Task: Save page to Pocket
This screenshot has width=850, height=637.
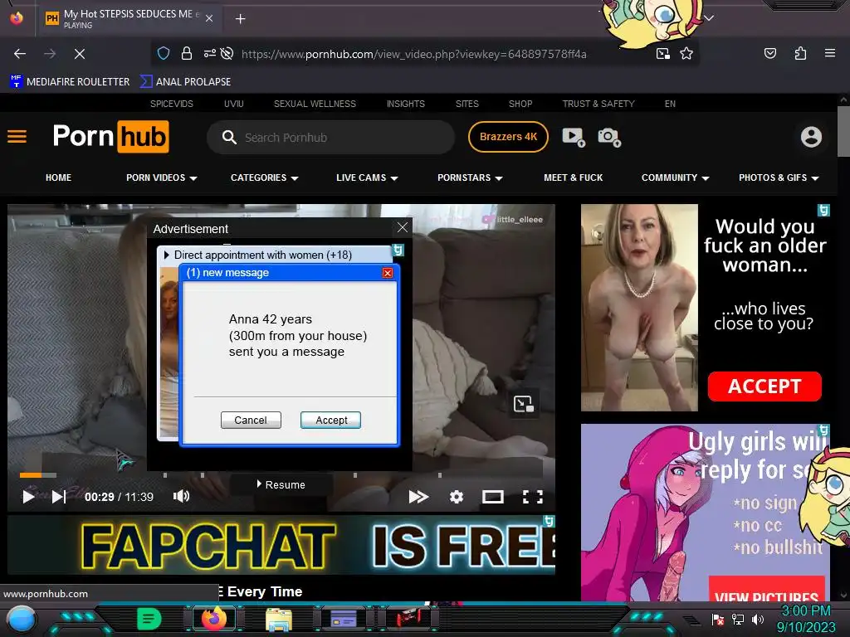Action: pyautogui.click(x=769, y=53)
